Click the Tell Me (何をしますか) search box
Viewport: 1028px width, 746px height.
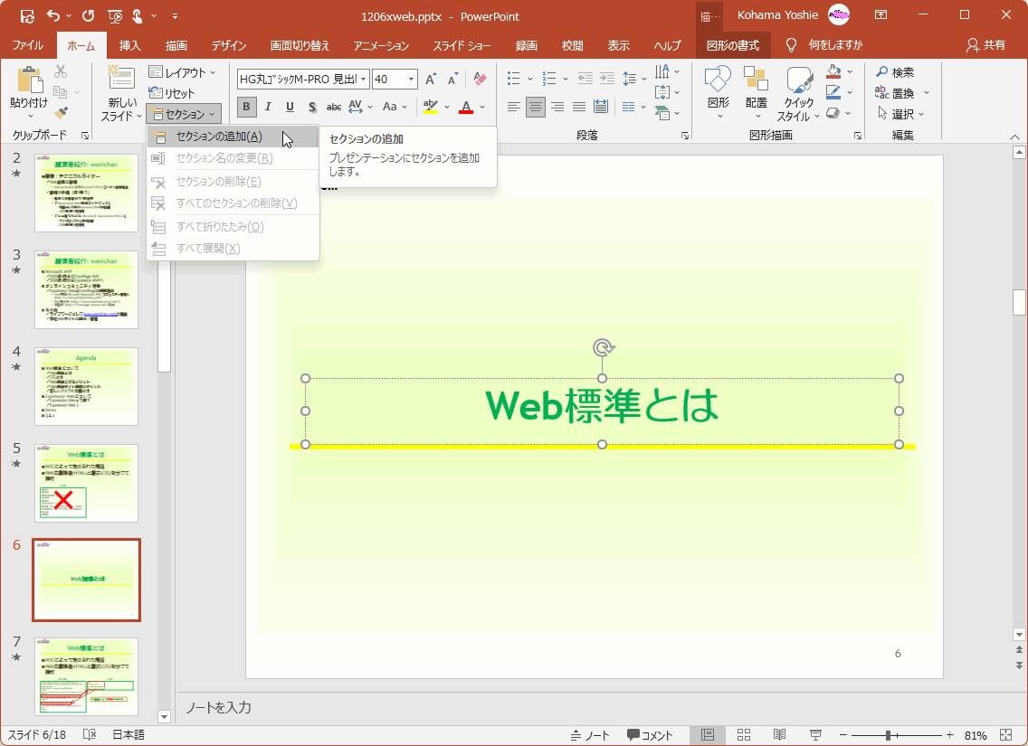824,45
